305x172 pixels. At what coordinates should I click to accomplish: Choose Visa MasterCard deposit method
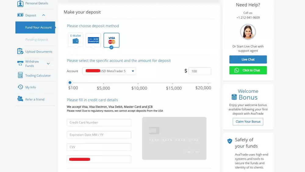(x=111, y=40)
